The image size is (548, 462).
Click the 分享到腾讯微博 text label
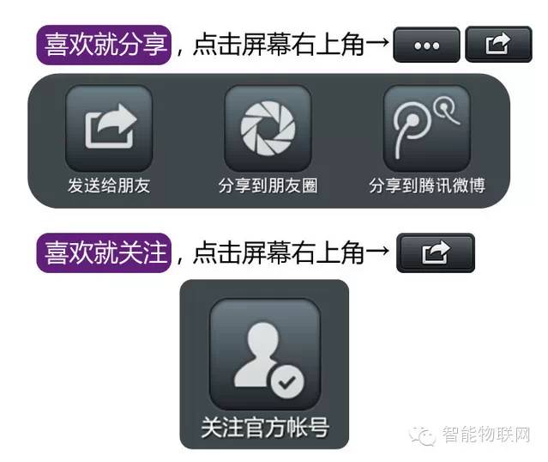[x=427, y=185]
